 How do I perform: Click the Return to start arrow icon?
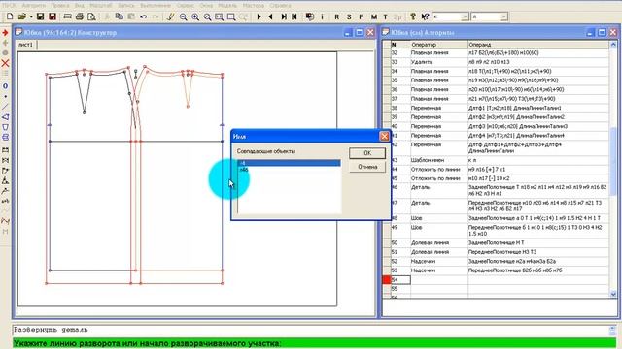pyautogui.click(x=294, y=16)
